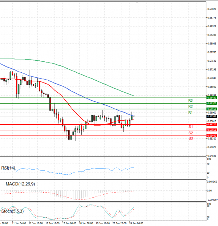The height and width of the screenshot is (226, 218).
Task: Click the 15 Jan 16:00 time label
Action: coord(52,223)
